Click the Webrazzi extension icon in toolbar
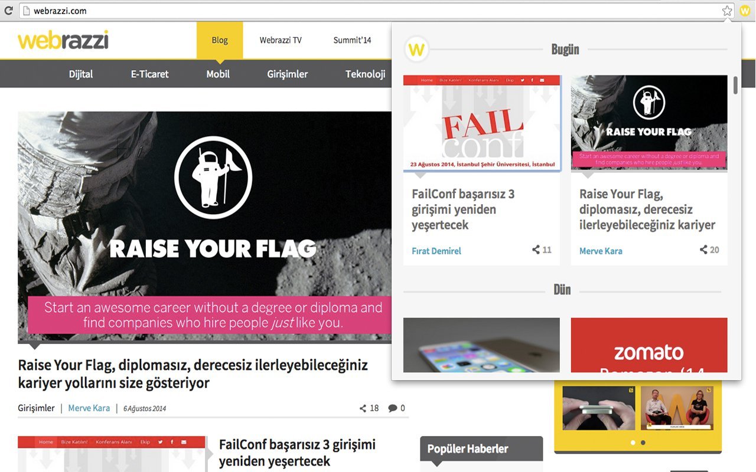 744,11
